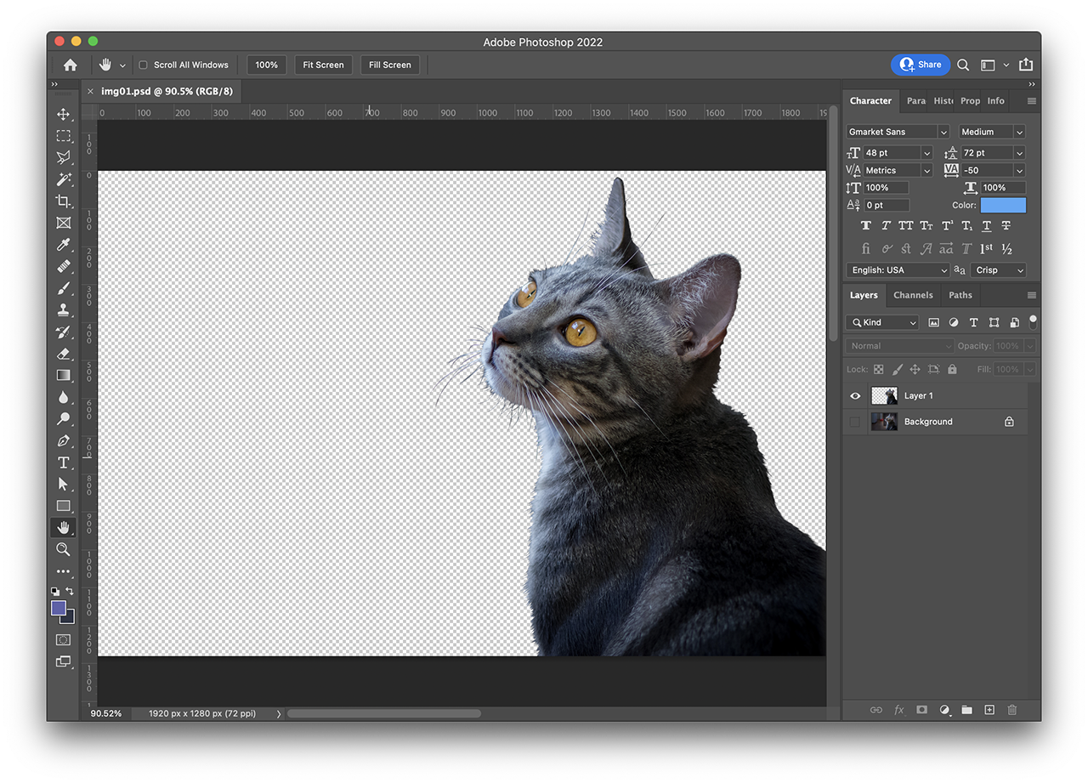The height and width of the screenshot is (783, 1088).
Task: Delete layer using trash icon
Action: [1011, 710]
